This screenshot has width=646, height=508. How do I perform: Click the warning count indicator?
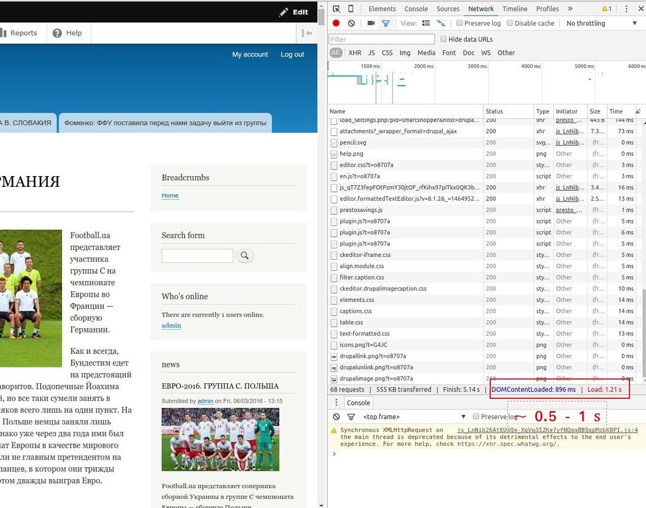point(607,8)
